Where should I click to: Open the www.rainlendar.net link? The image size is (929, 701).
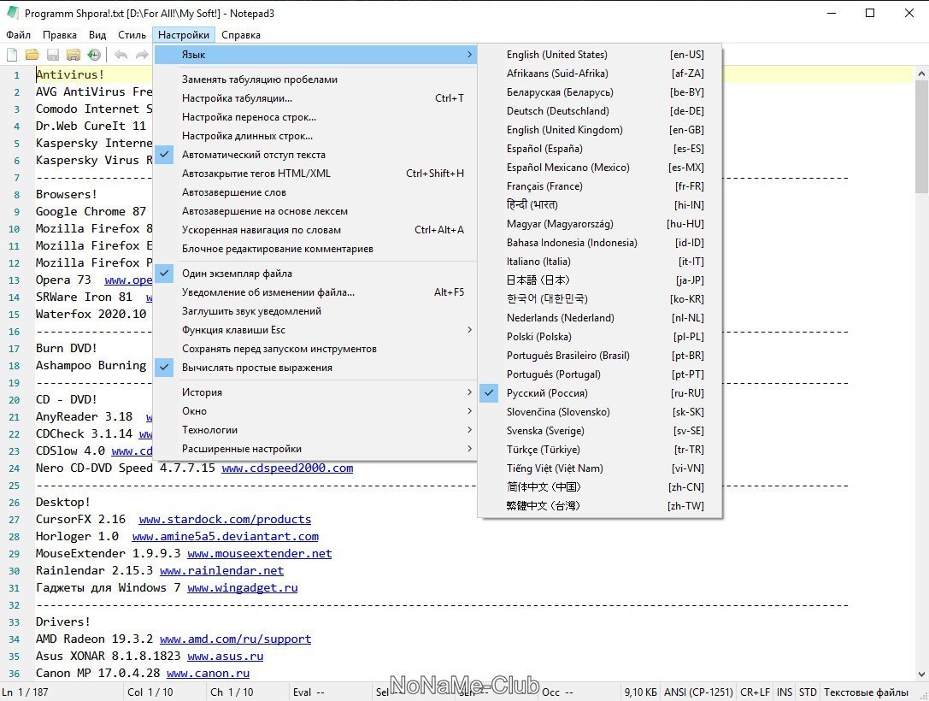[221, 570]
